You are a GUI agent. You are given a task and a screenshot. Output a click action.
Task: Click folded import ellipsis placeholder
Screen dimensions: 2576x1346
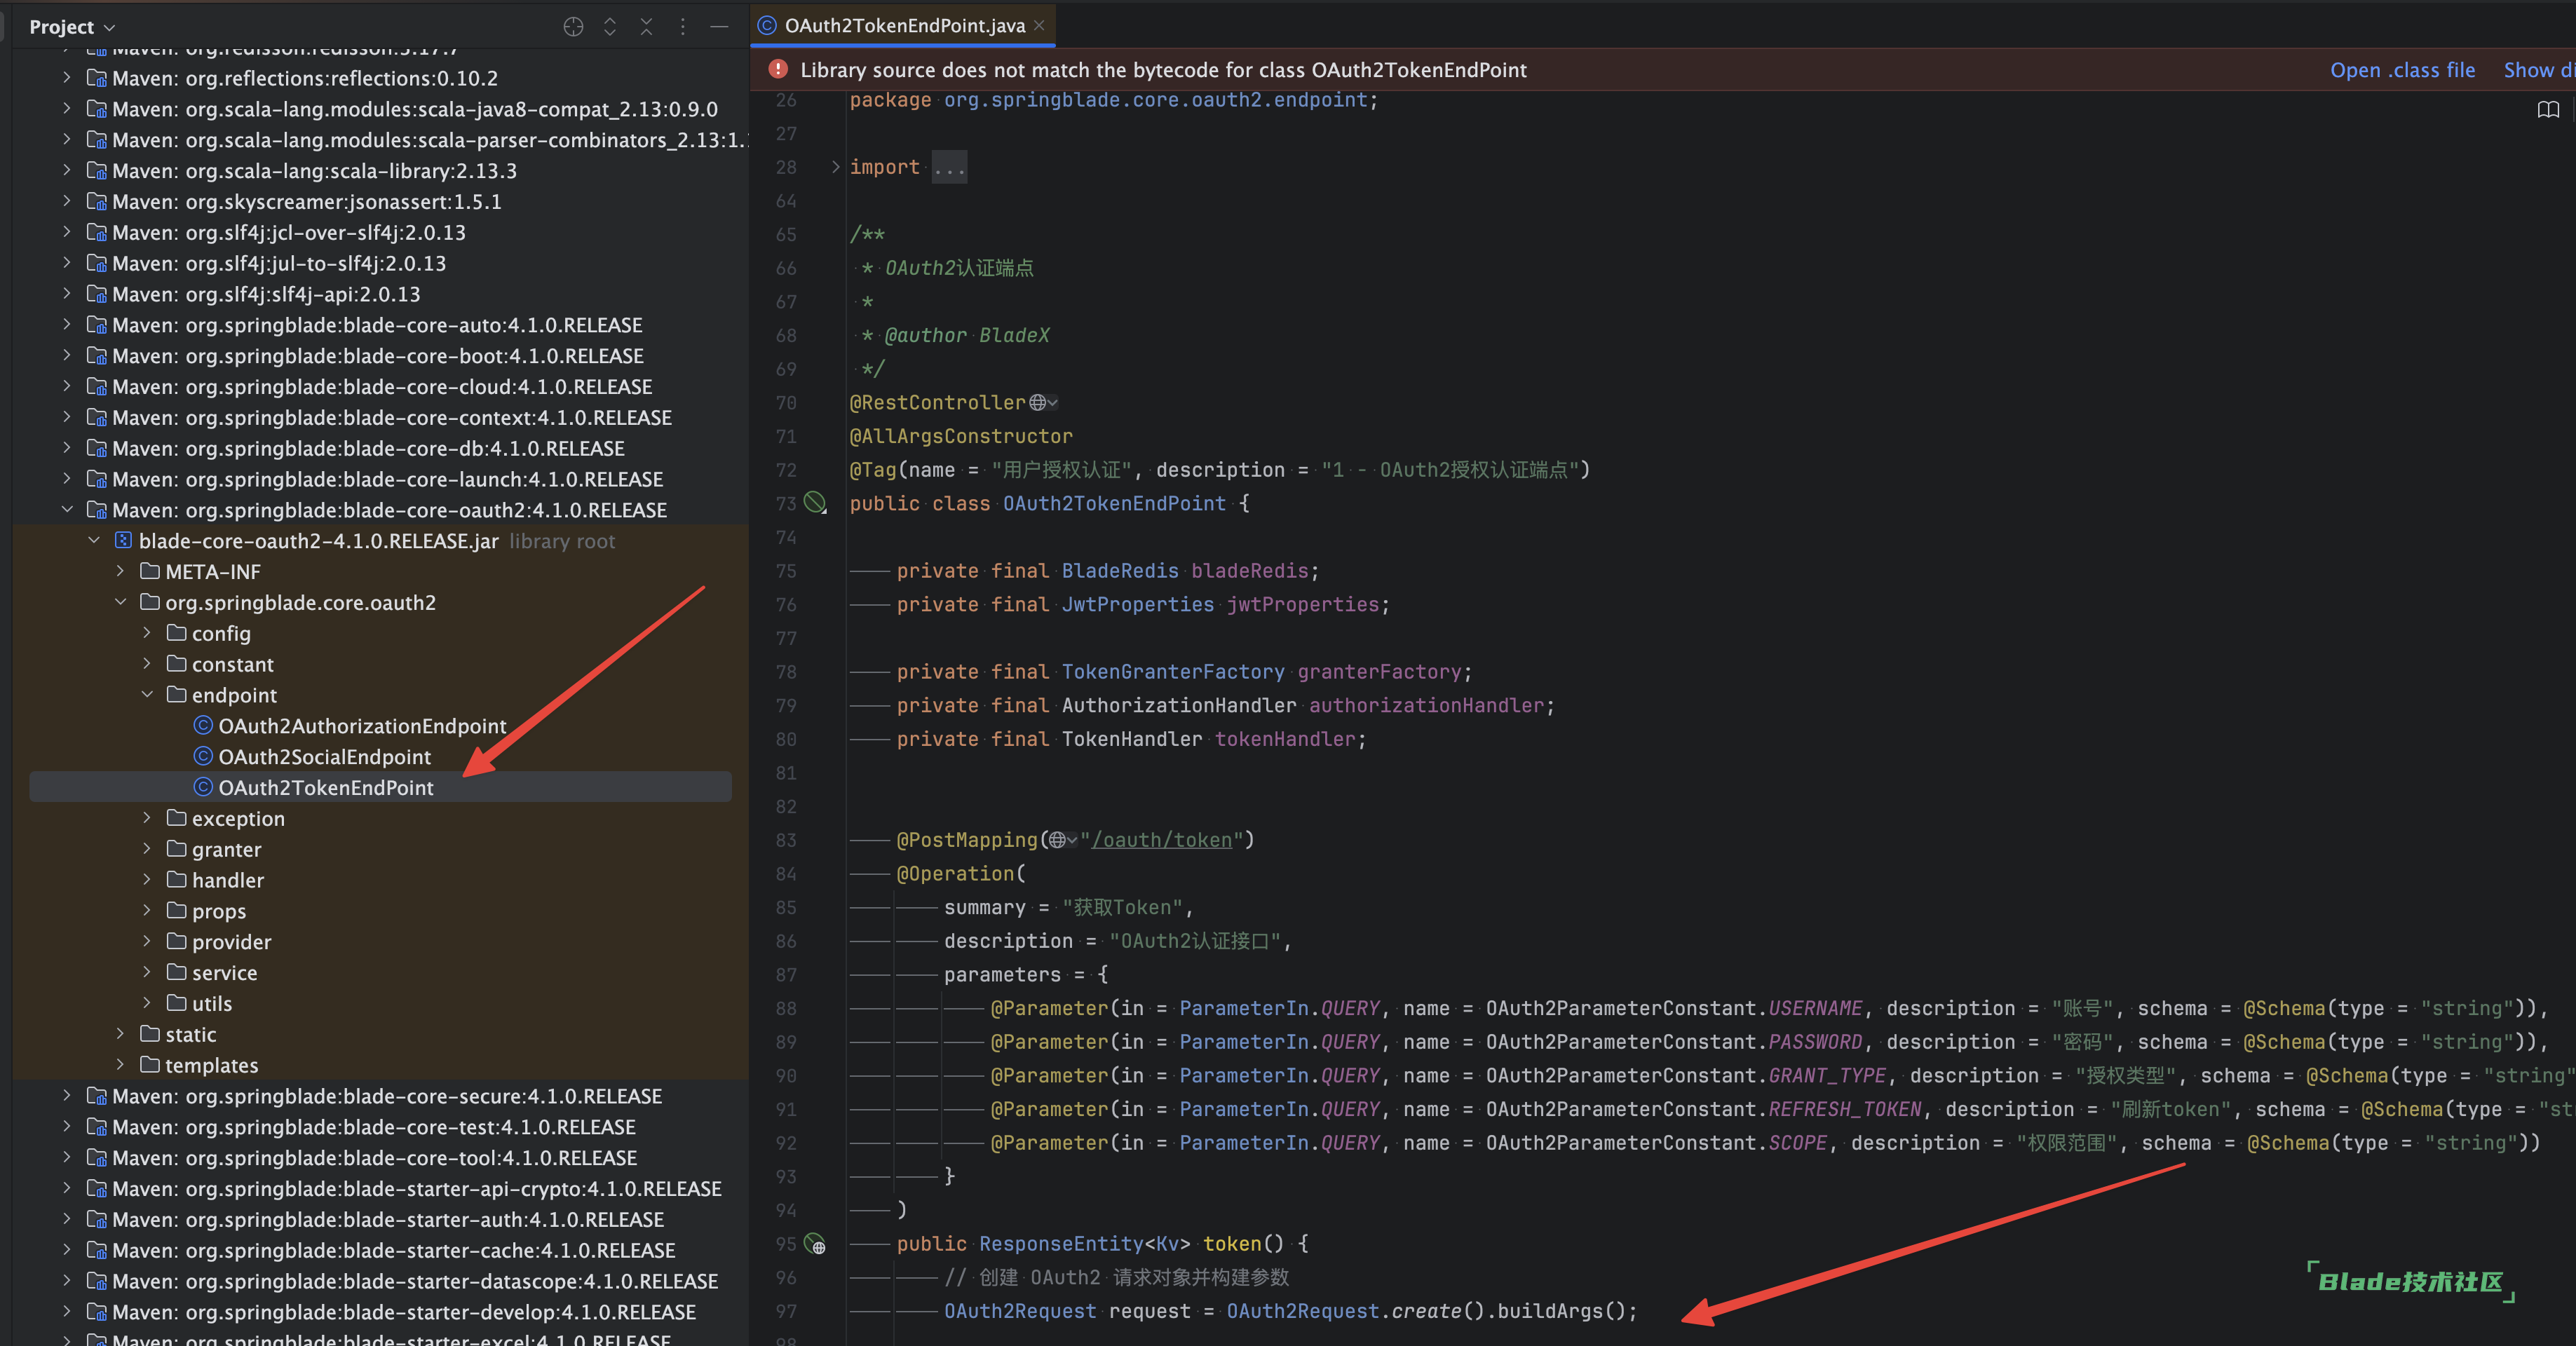point(949,167)
